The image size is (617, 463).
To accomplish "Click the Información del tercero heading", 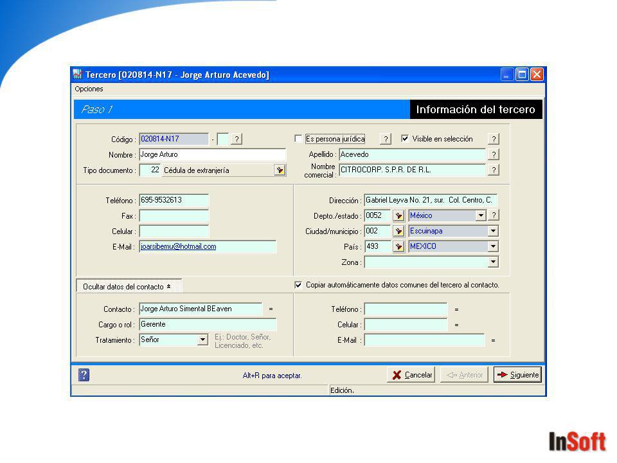I will click(476, 109).
